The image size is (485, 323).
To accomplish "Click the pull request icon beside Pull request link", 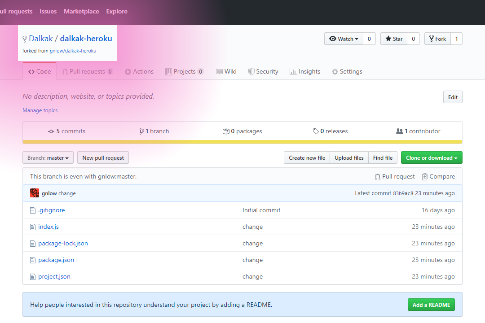I will tap(377, 176).
